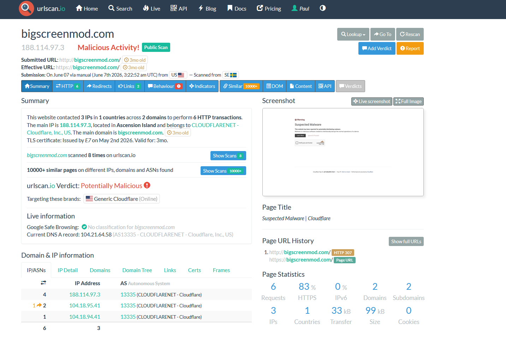Click the orange Report button
The width and height of the screenshot is (506, 348).
pyautogui.click(x=410, y=48)
